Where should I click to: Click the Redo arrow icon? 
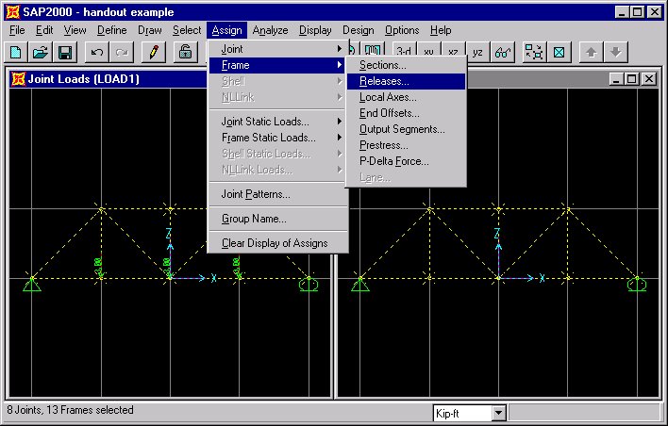click(122, 53)
